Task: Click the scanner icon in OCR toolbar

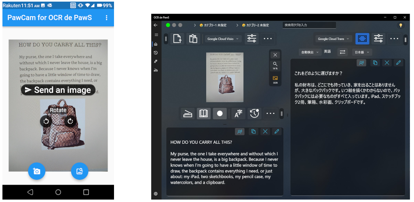Action: click(187, 114)
